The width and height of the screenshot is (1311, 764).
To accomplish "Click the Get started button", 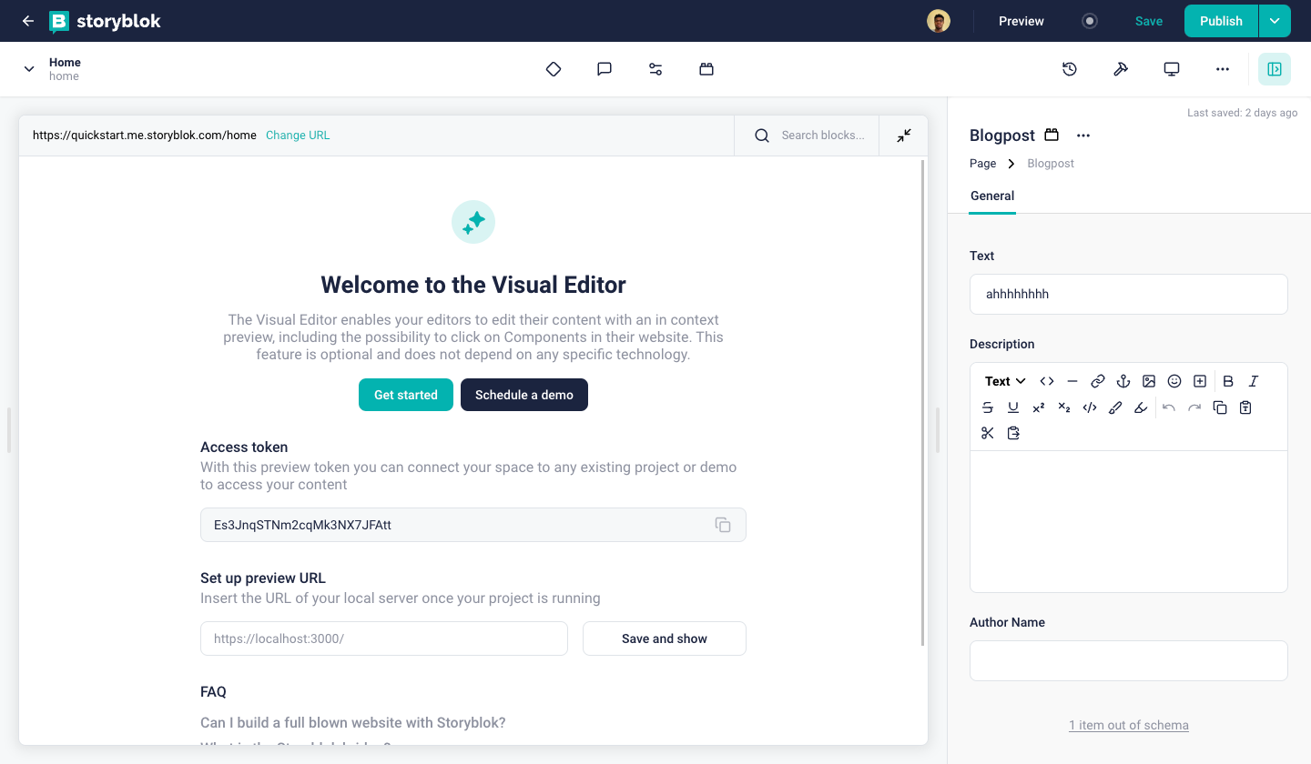I will pos(406,395).
